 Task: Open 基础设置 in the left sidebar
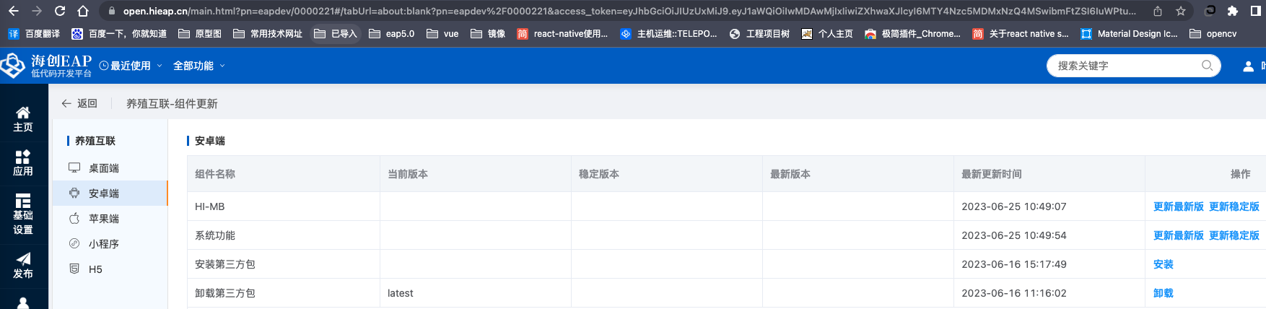click(x=23, y=214)
